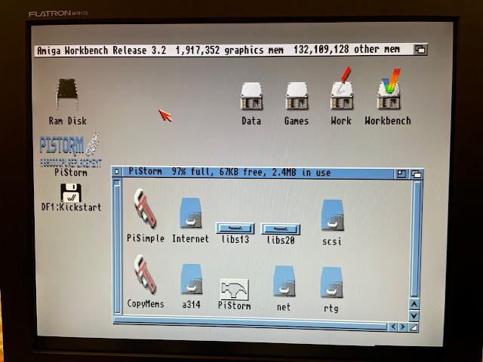Screen dimensions: 483x362
Task: Select the PiStorm hammer tool icon
Action: coord(235,290)
